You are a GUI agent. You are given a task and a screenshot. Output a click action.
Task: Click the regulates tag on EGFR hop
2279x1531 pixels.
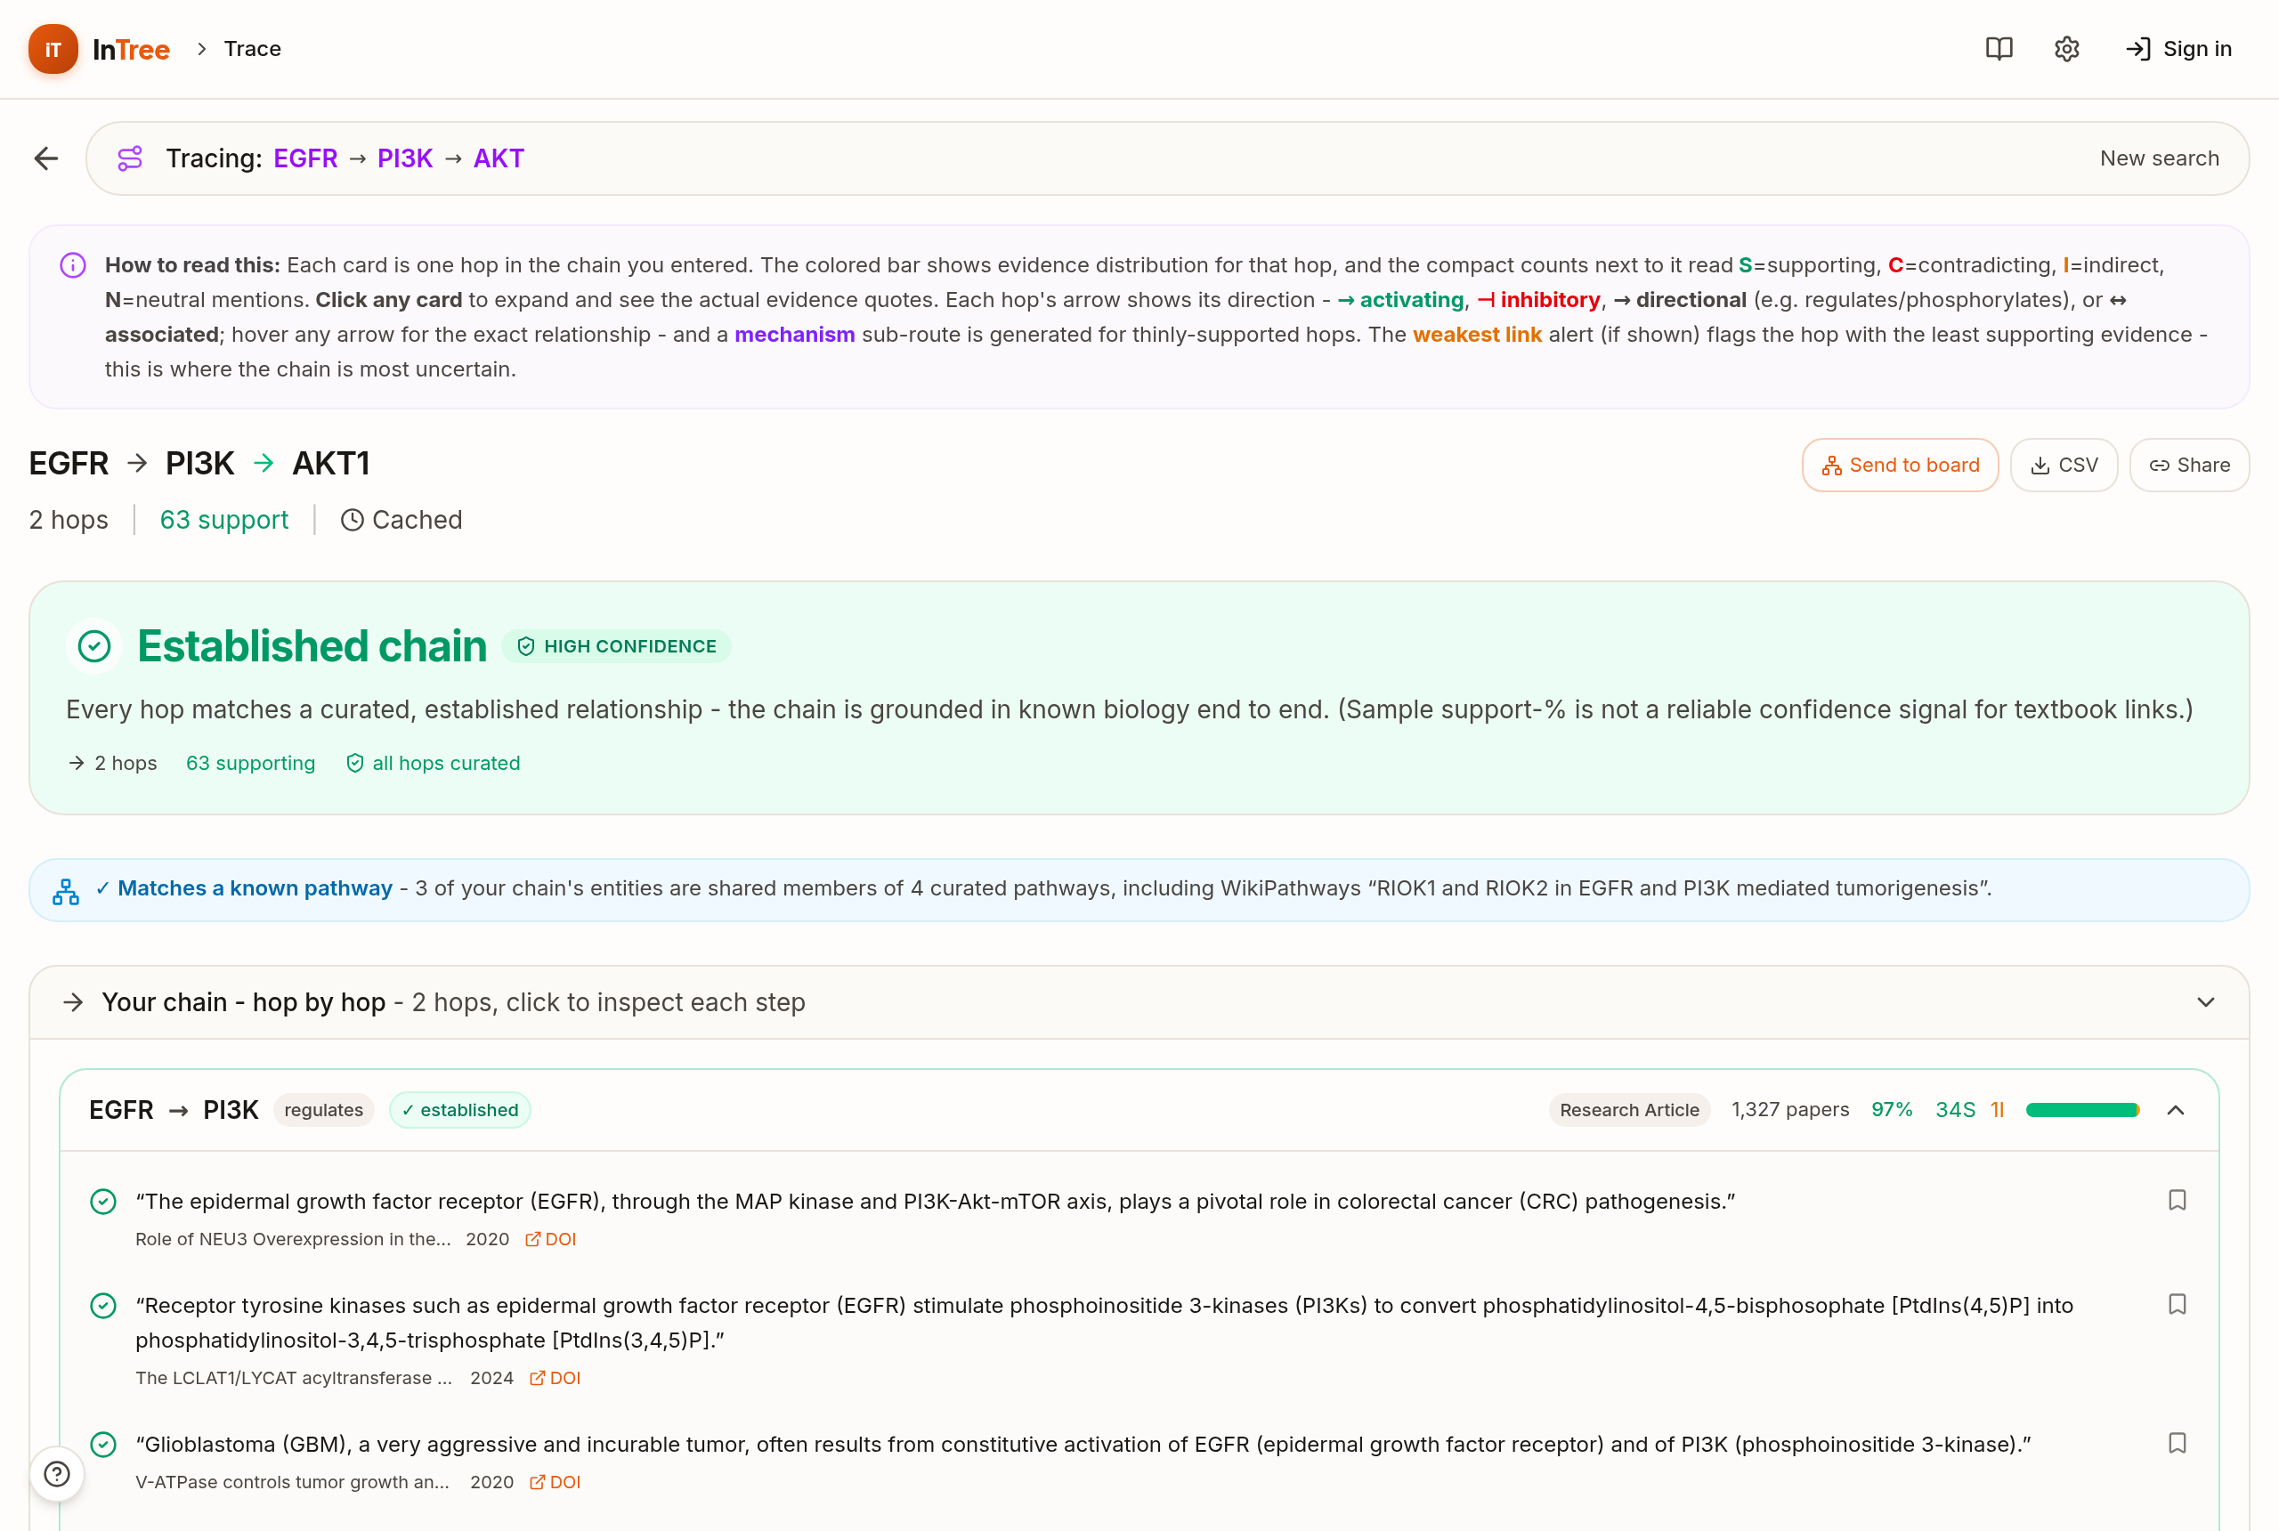point(323,1110)
